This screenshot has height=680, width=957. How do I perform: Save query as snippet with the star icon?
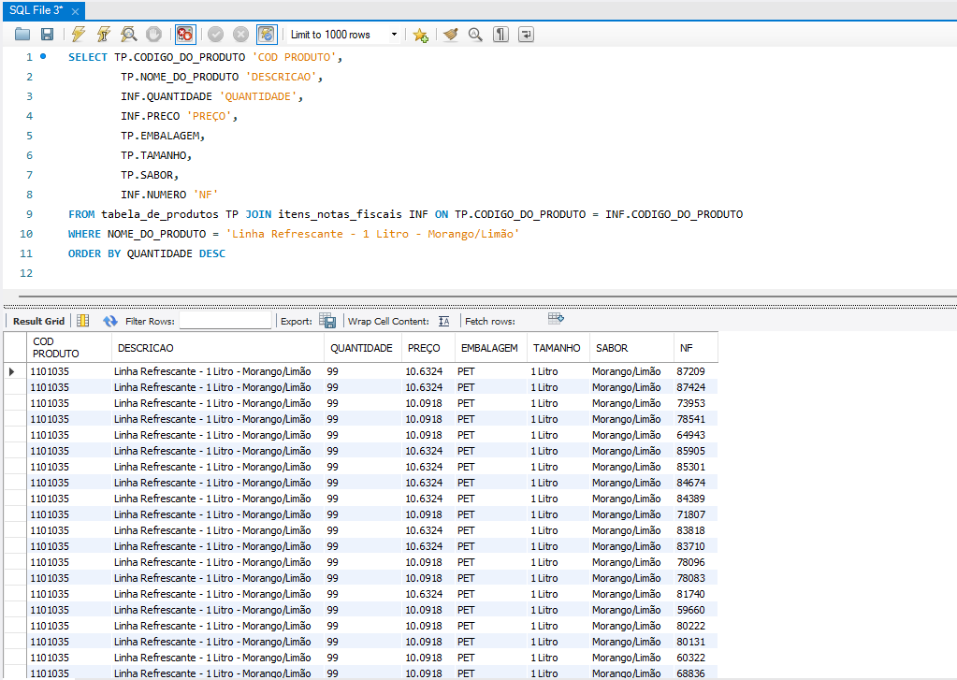pos(421,35)
